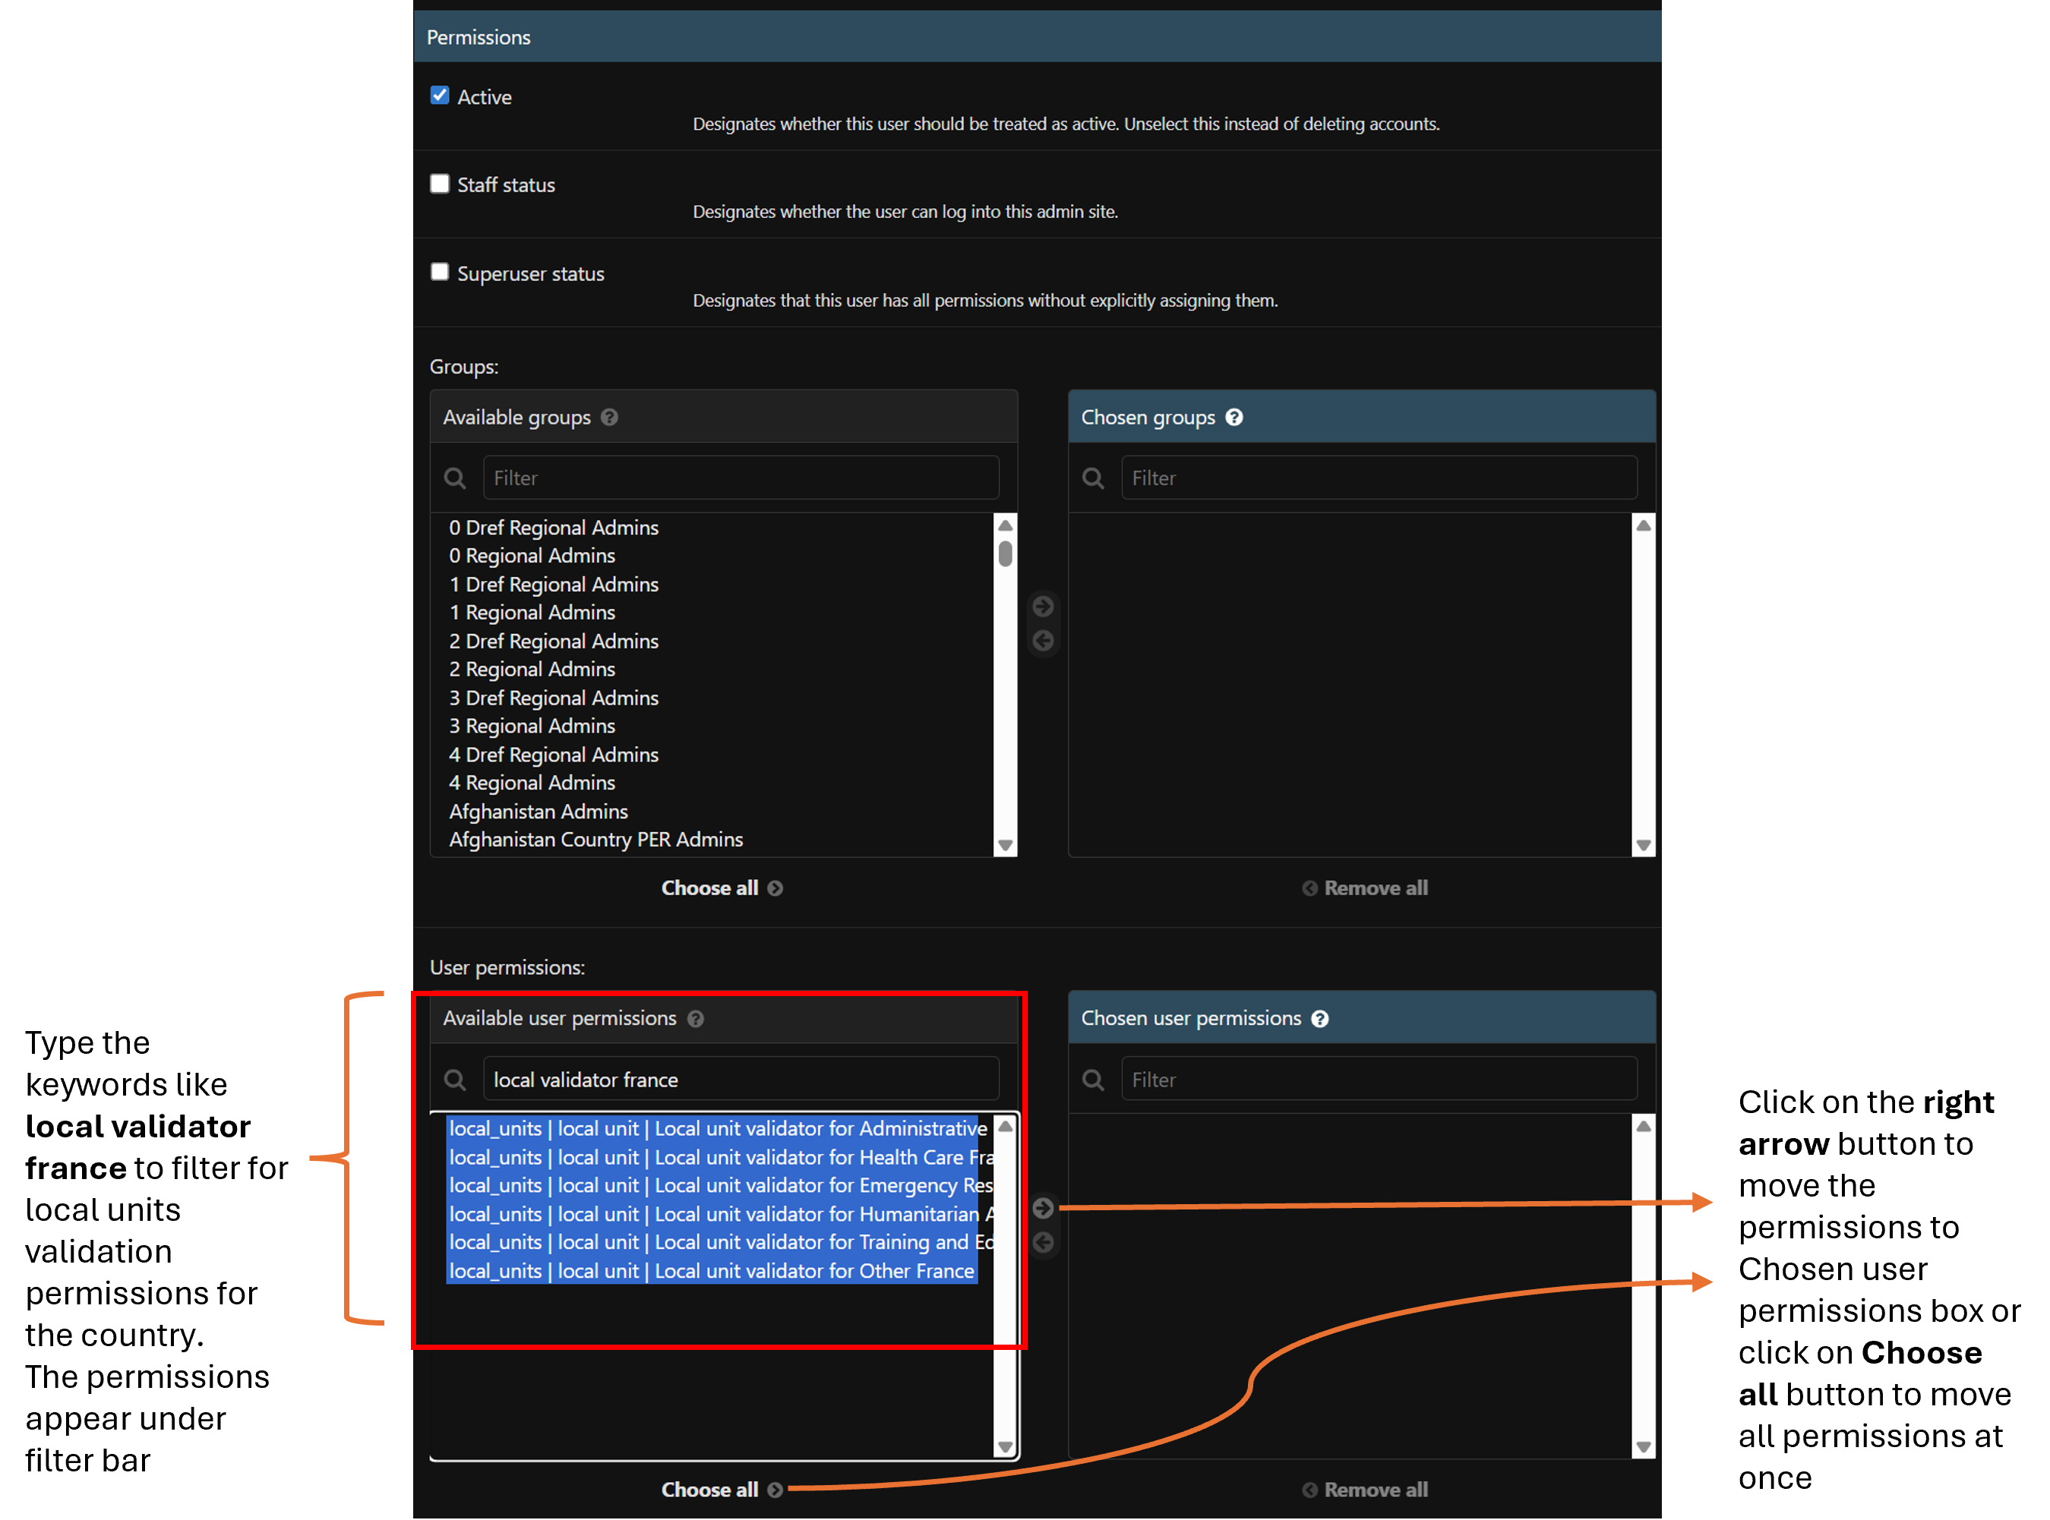2050x1520 pixels.
Task: Click left arrow to remove user permissions
Action: [1043, 1242]
